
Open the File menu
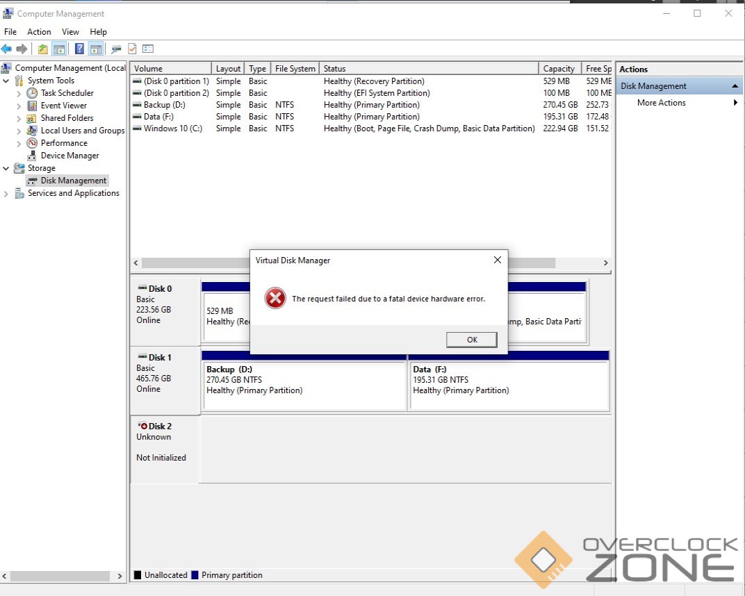[x=10, y=32]
